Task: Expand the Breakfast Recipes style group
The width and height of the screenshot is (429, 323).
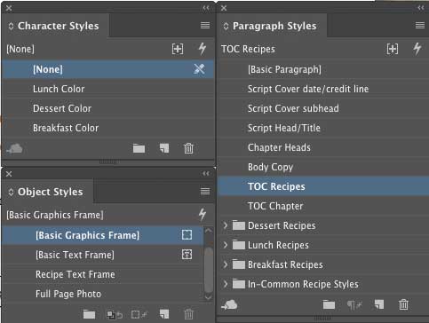Action: pyautogui.click(x=226, y=264)
